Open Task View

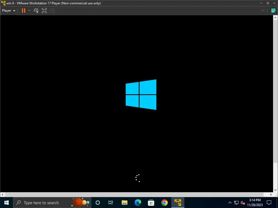point(111,203)
